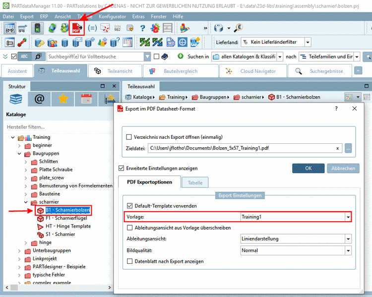Open the Konfigurator menu

coord(112,16)
